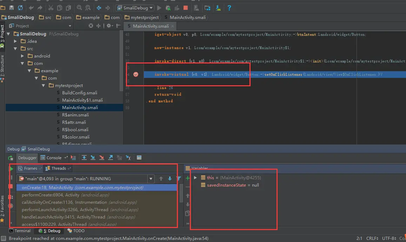Image resolution: width=406 pixels, height=242 pixels.
Task: Click the Scroll from Source crosshair icon
Action: (91, 26)
